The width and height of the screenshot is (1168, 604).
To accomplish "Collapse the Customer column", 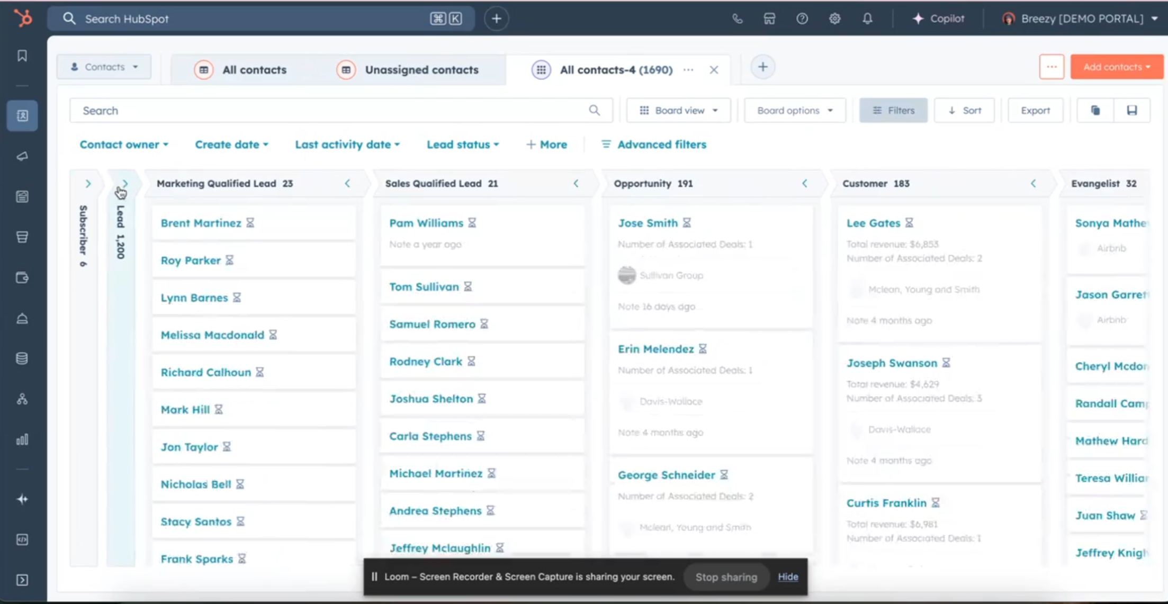I will 1034,184.
